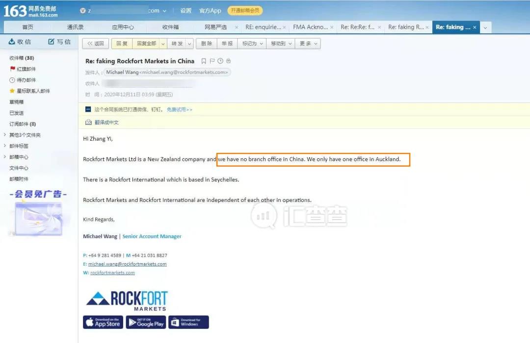This screenshot has width=530, height=343.
Task: Click the 开通邮箱会员 button
Action: click(245, 10)
